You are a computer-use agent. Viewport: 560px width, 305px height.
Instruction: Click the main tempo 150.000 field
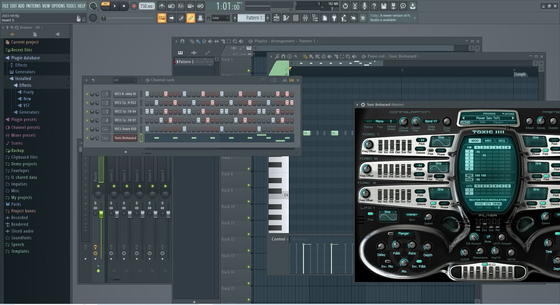[147, 6]
